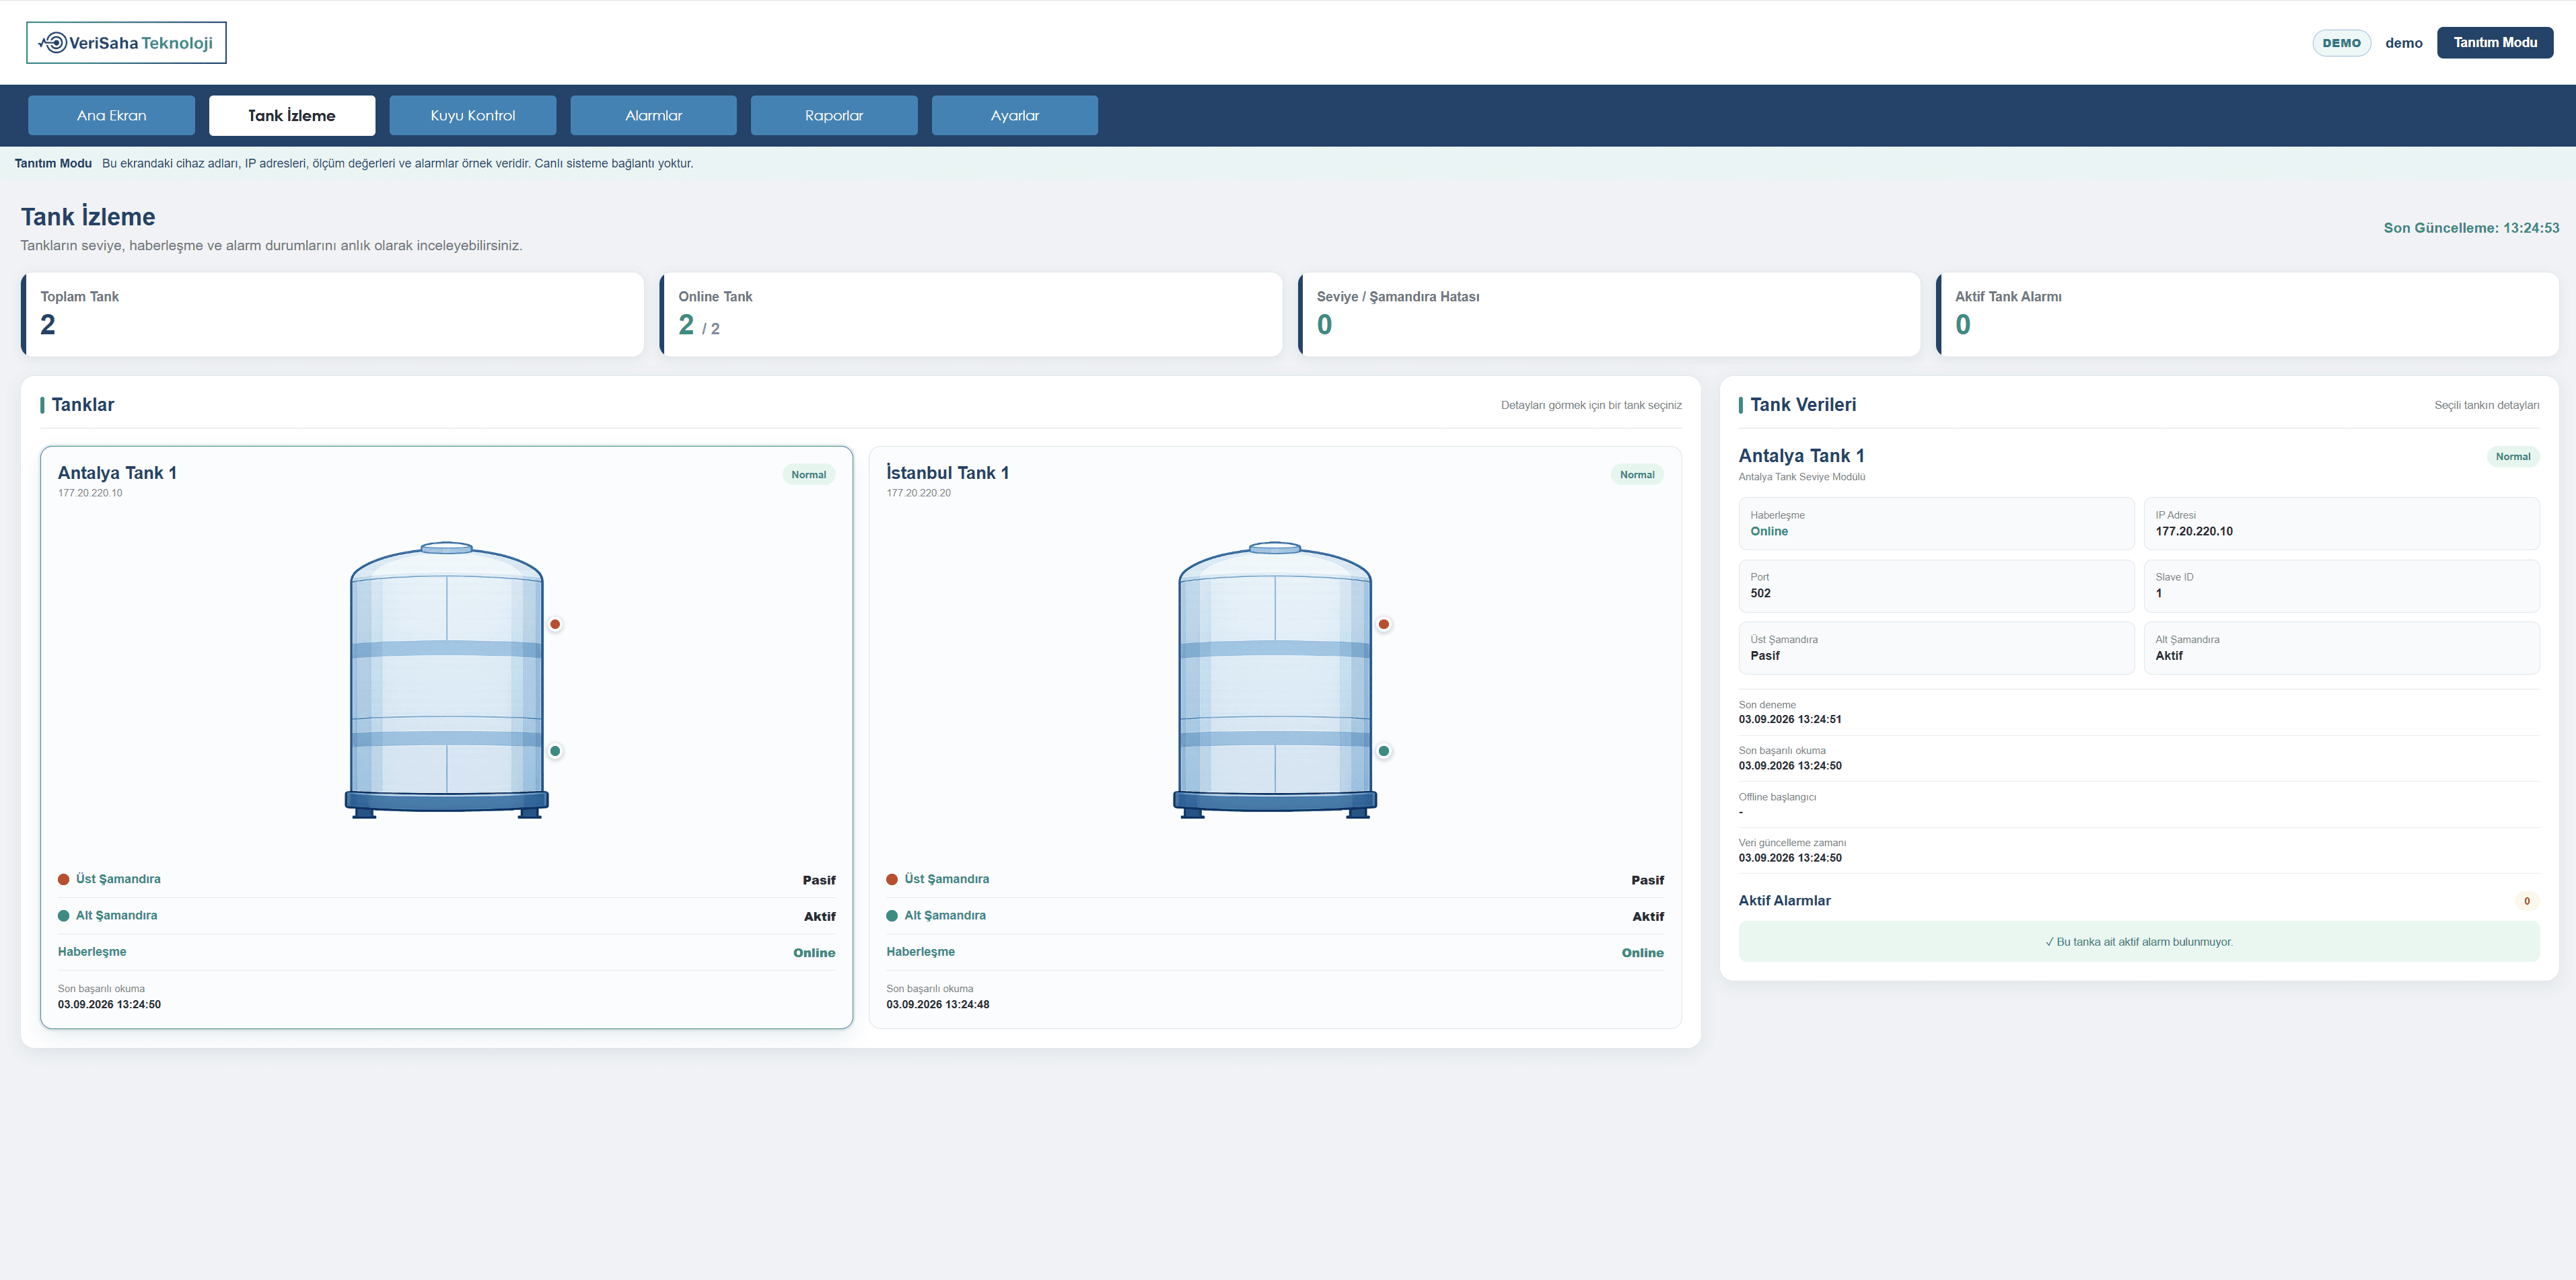Open the Ana Ekran tab

coord(111,115)
